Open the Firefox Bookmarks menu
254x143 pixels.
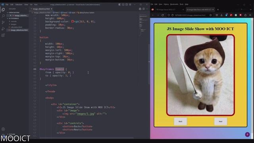click(x=174, y=4)
